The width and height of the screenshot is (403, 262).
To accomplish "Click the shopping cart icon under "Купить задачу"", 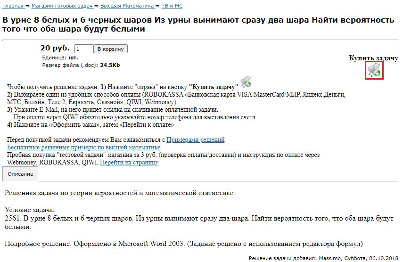I will pos(374,70).
